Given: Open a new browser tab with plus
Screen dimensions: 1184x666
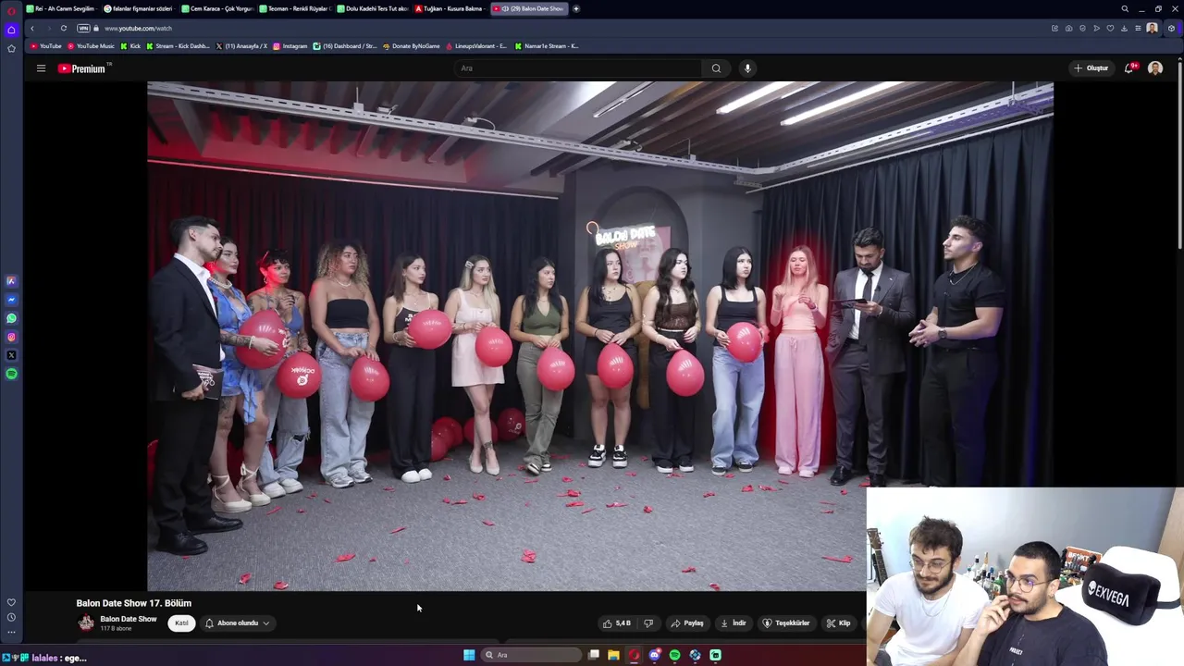Looking at the screenshot, I should pyautogui.click(x=576, y=8).
